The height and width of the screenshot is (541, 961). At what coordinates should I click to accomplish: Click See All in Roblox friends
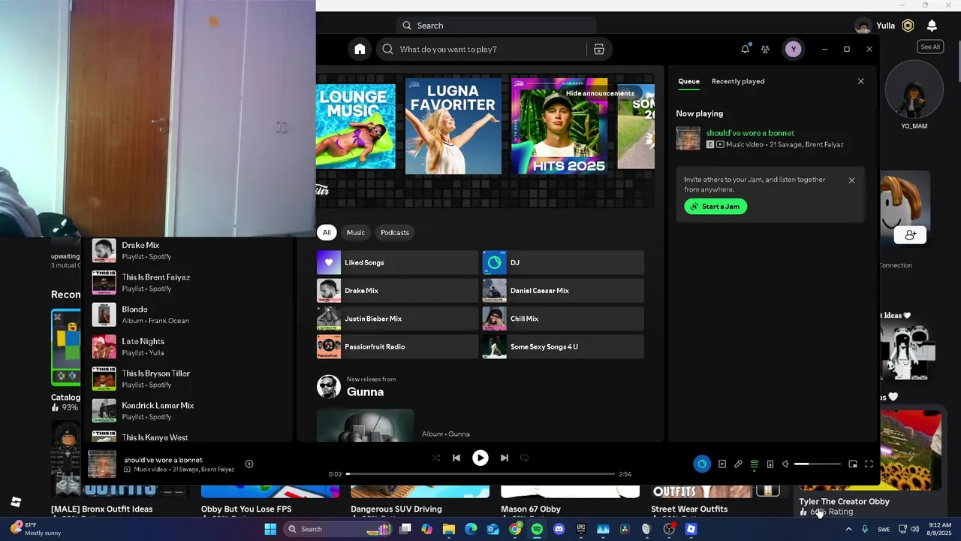[x=930, y=47]
